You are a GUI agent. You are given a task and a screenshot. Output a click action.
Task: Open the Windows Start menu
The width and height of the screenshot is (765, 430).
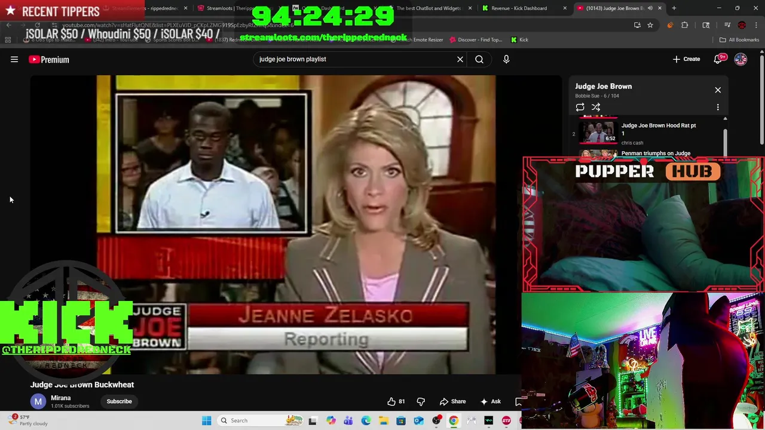pyautogui.click(x=206, y=420)
